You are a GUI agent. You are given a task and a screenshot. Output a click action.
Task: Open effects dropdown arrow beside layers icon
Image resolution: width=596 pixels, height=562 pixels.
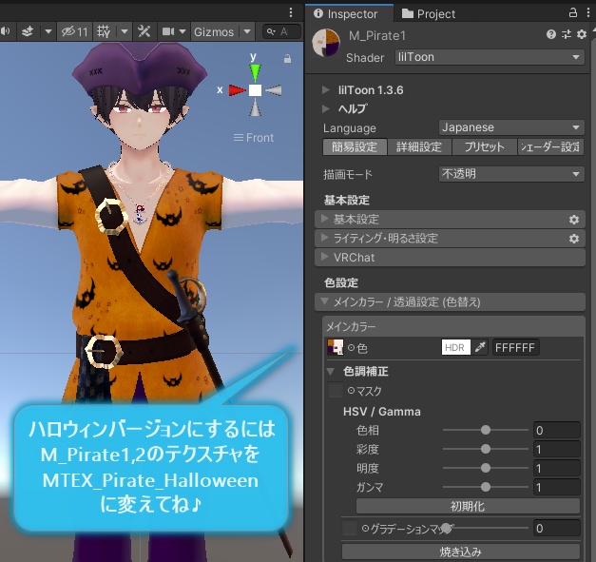coord(48,31)
